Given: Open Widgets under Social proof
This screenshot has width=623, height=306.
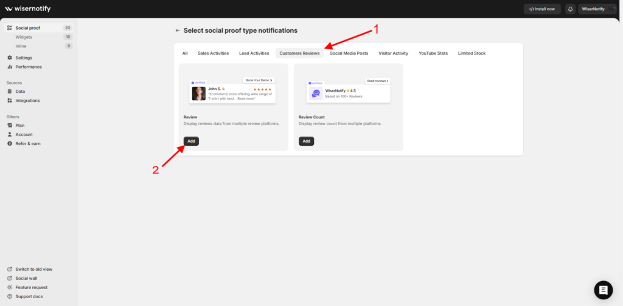Looking at the screenshot, I should tap(24, 37).
